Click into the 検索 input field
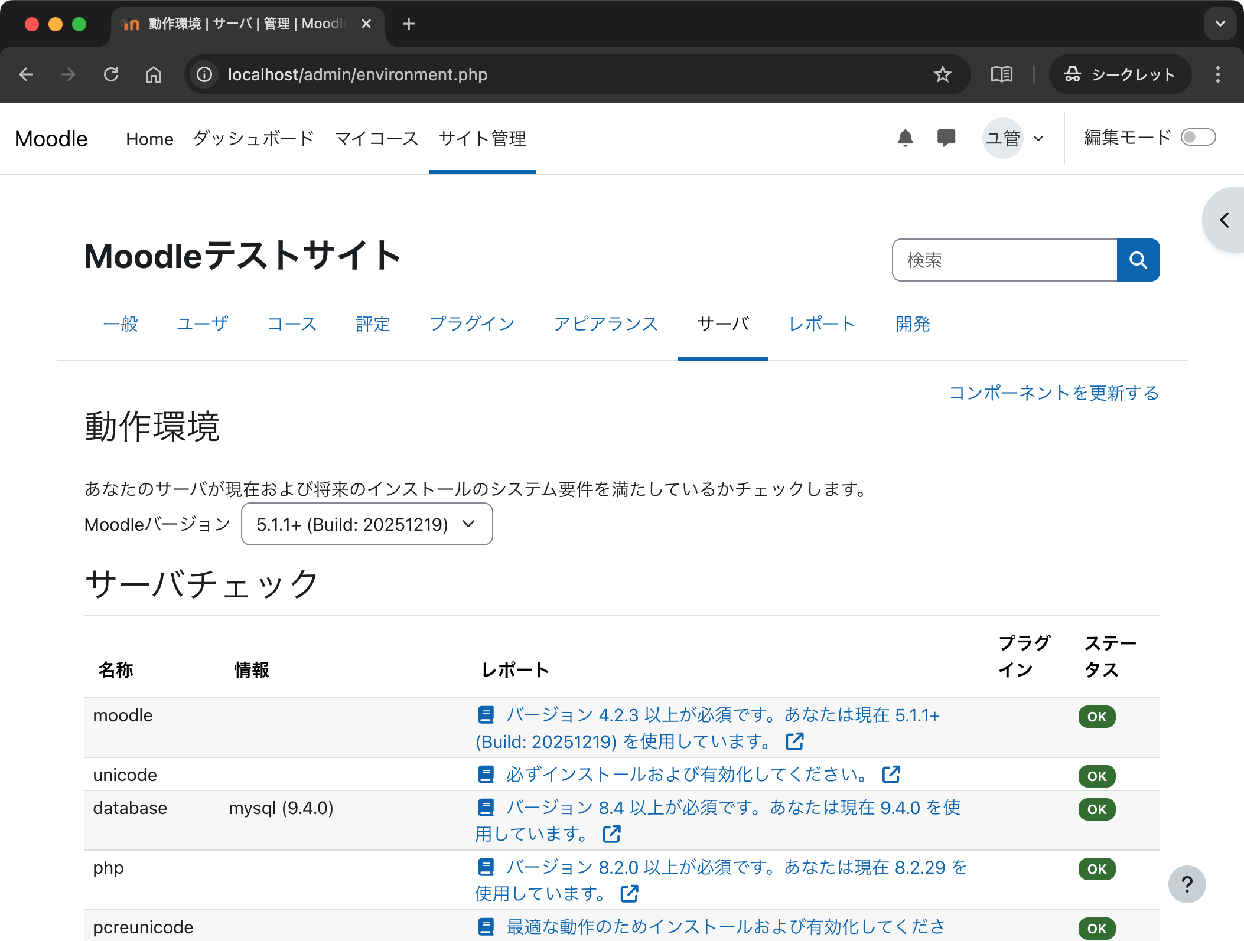 (x=1004, y=260)
